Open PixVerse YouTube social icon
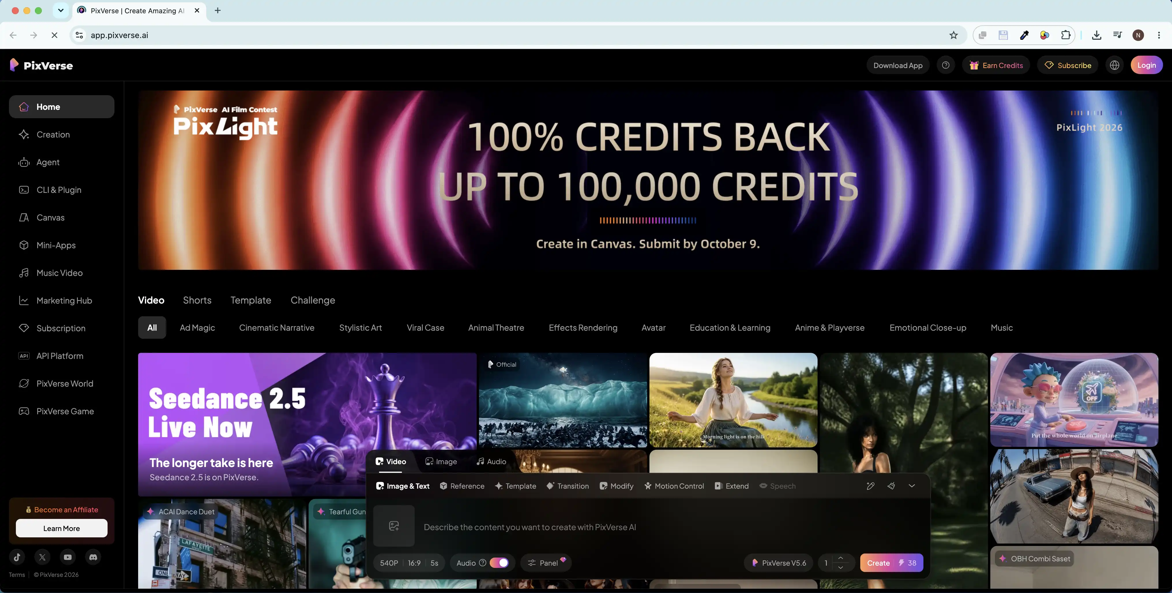 pyautogui.click(x=68, y=557)
